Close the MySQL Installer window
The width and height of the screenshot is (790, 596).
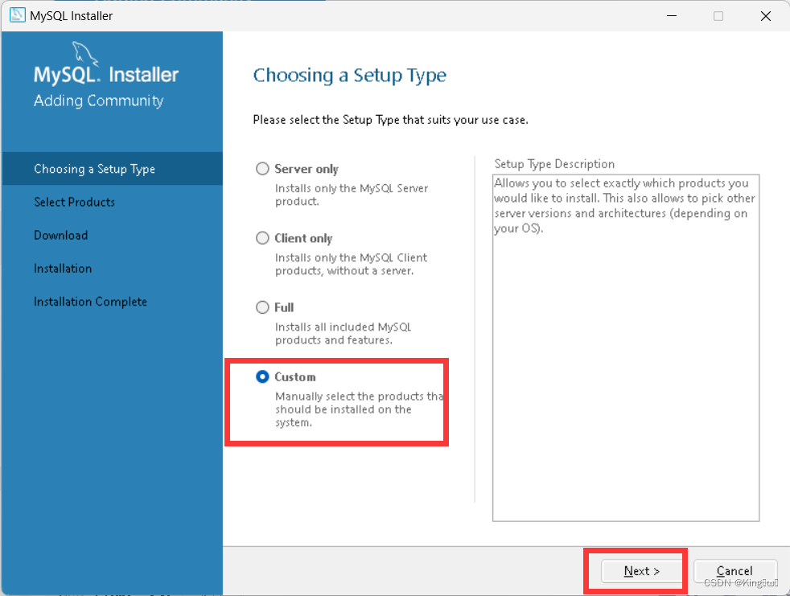[x=766, y=15]
